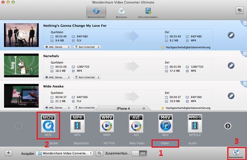Open the HD Film format category
The height and width of the screenshot is (160, 247).
click(109, 143)
